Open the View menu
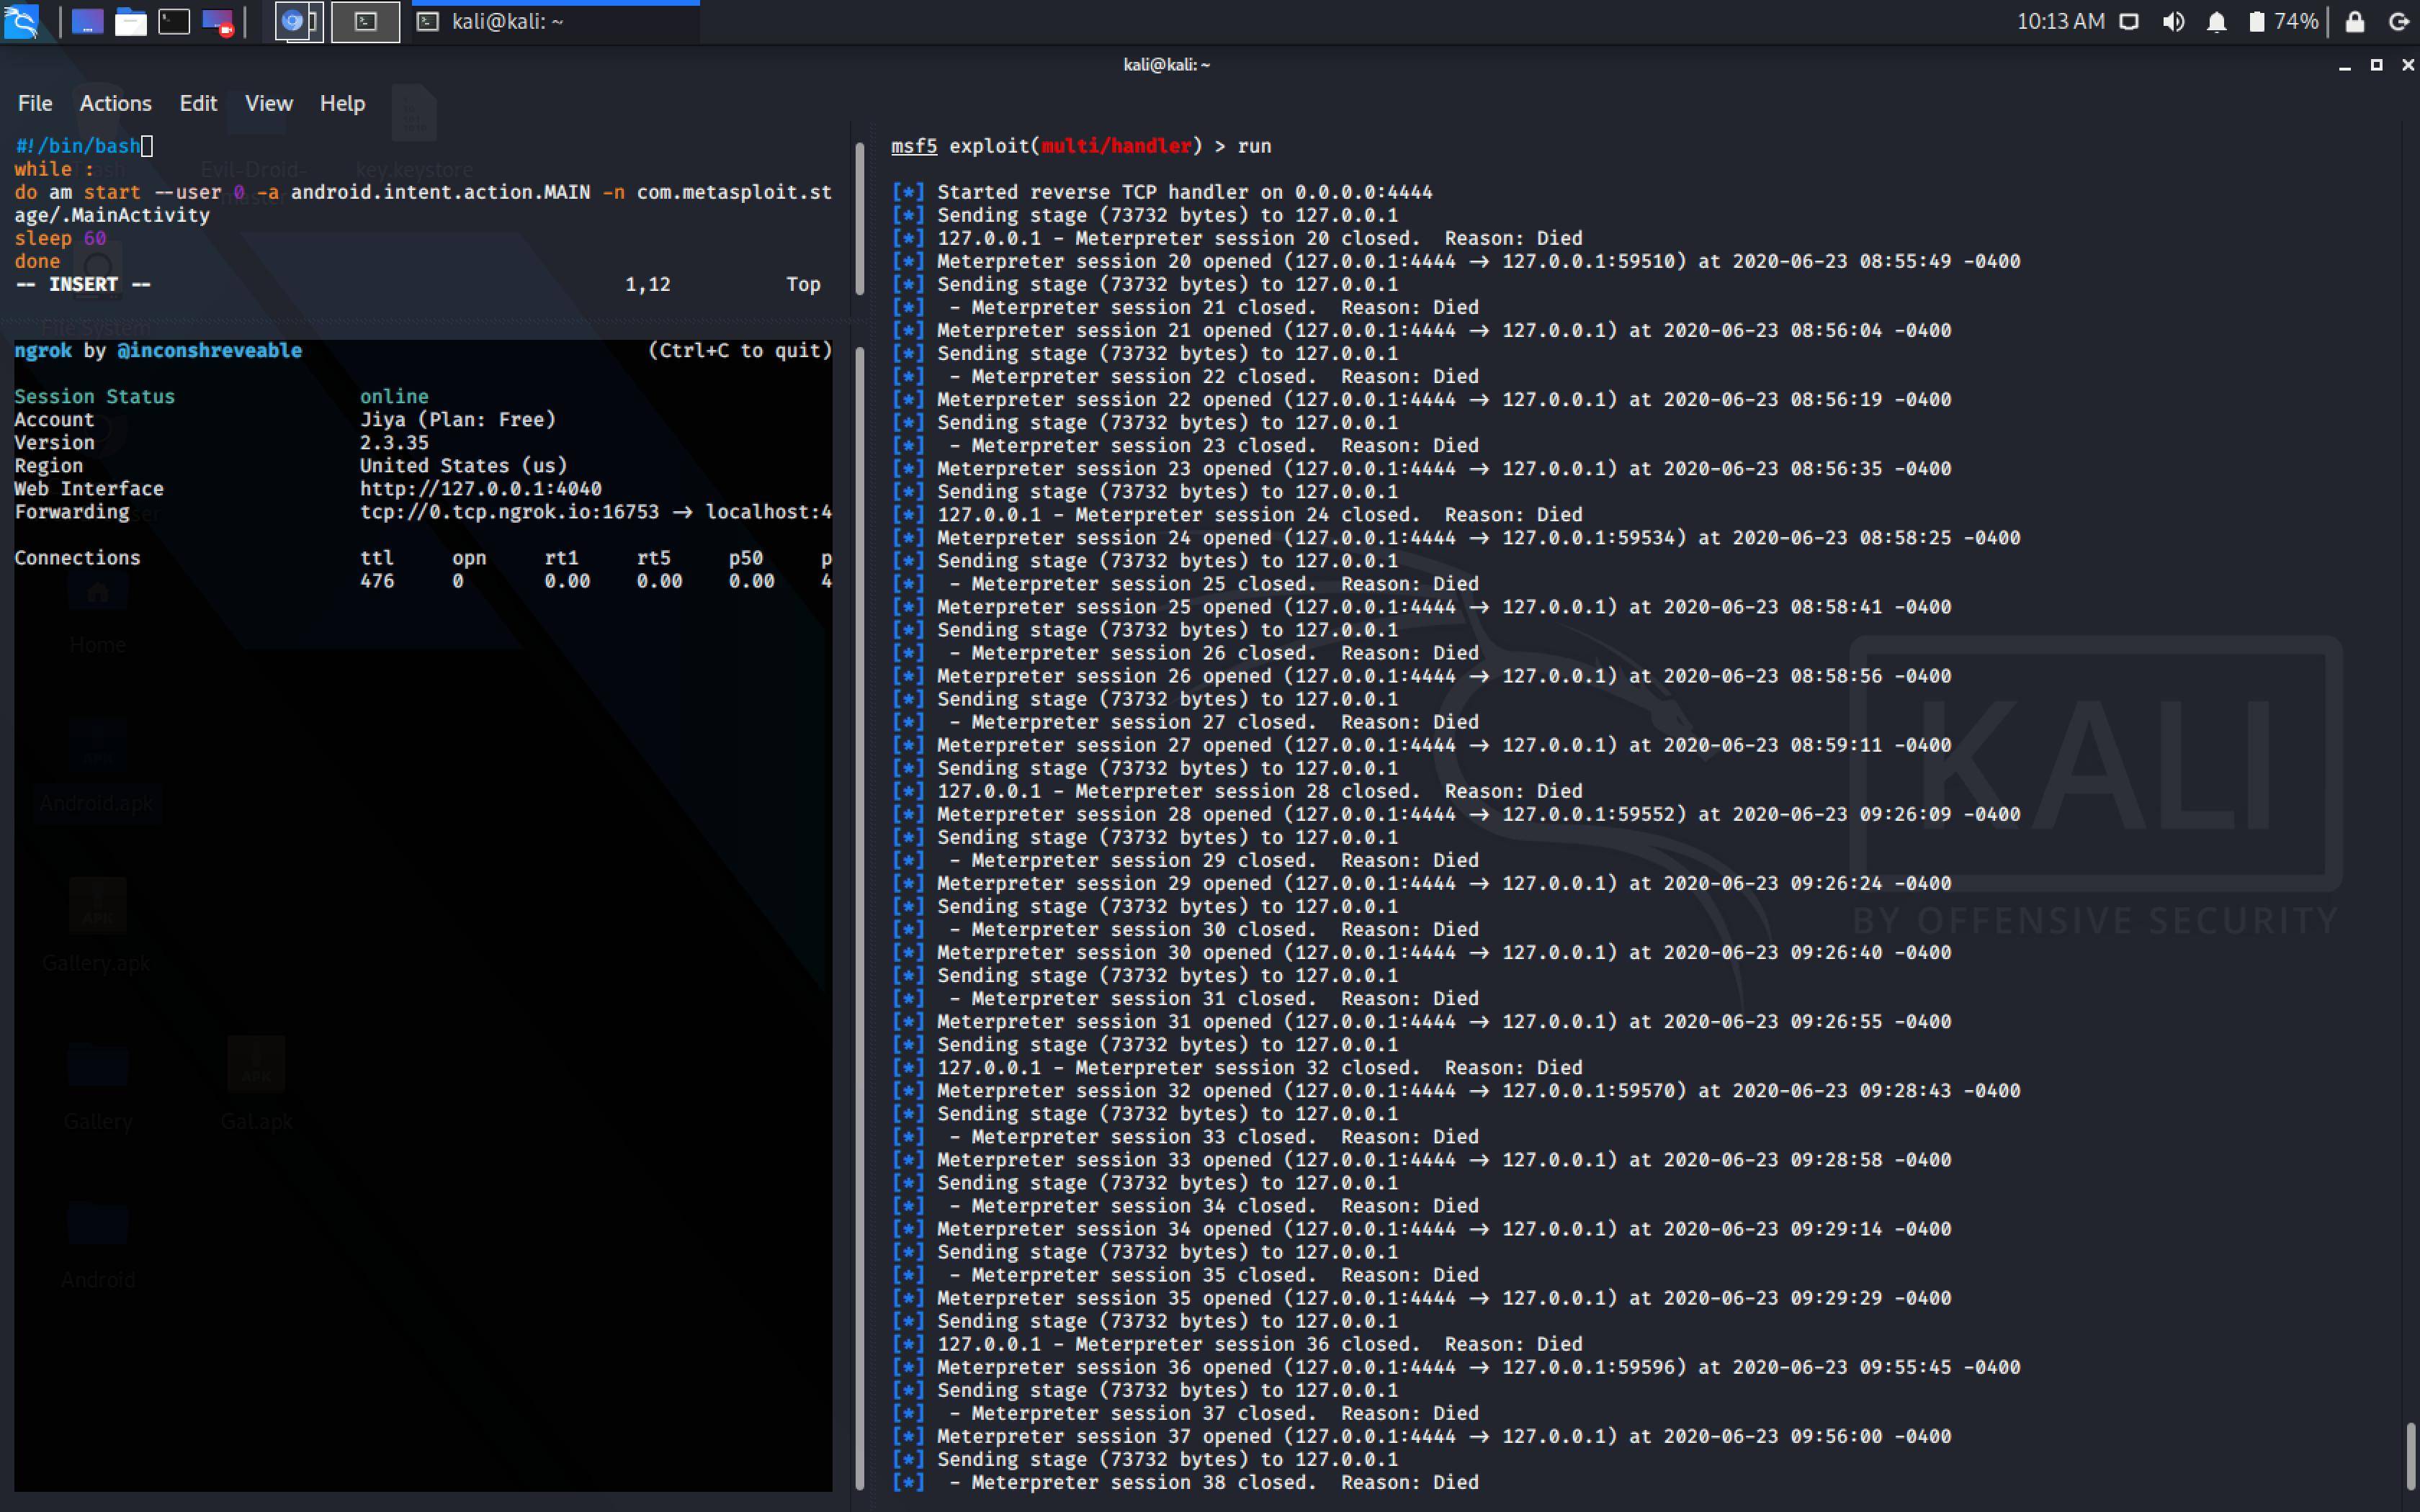The height and width of the screenshot is (1512, 2420). 268,103
